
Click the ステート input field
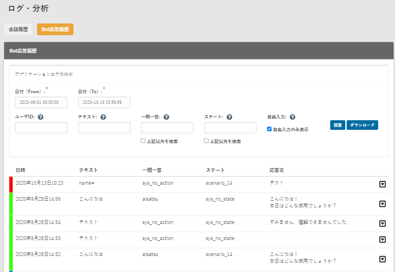pyautogui.click(x=230, y=128)
